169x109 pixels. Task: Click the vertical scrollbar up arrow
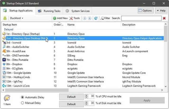point(166,24)
